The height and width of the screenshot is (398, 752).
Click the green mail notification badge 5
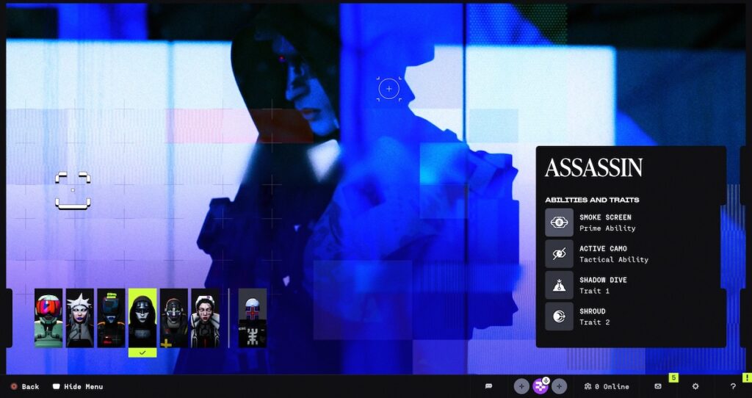click(x=673, y=378)
